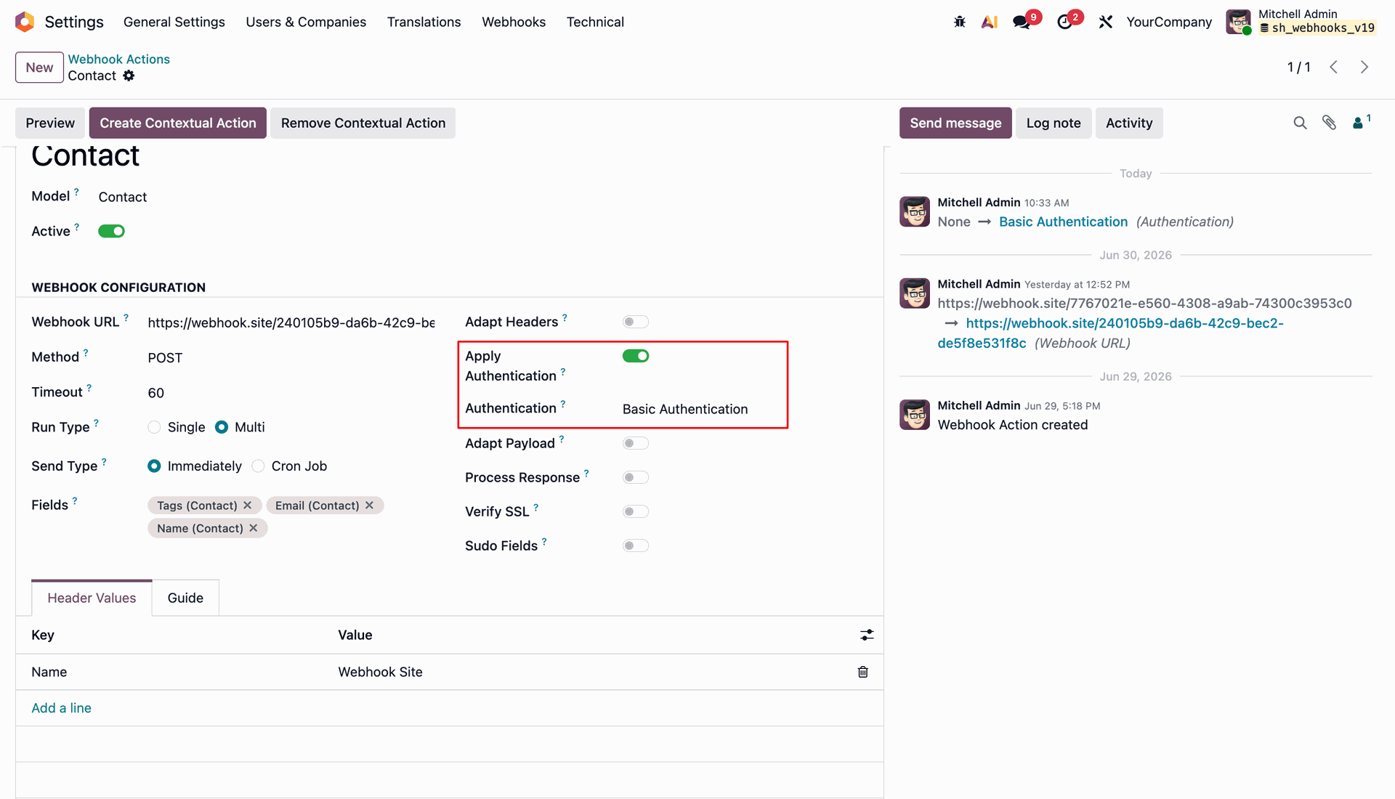The image size is (1395, 799).
Task: Disable the Apply Authentication toggle
Action: pos(635,356)
